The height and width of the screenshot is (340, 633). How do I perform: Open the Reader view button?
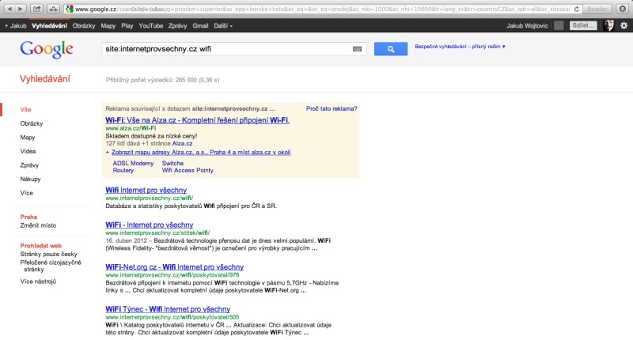(x=597, y=9)
